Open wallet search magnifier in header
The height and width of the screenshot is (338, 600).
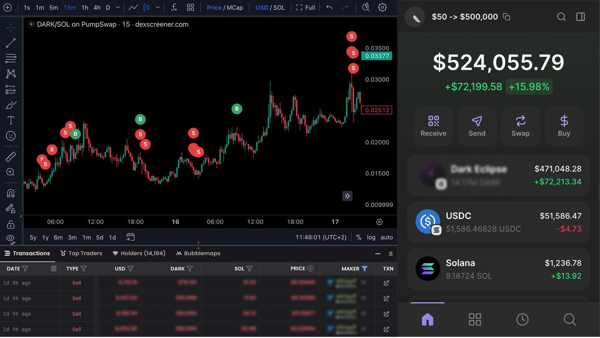click(x=561, y=17)
